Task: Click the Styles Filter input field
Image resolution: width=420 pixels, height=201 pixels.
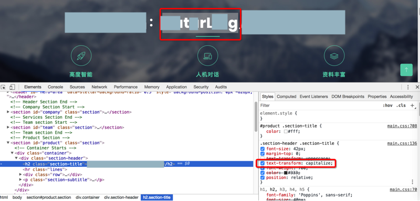Action: pos(319,105)
